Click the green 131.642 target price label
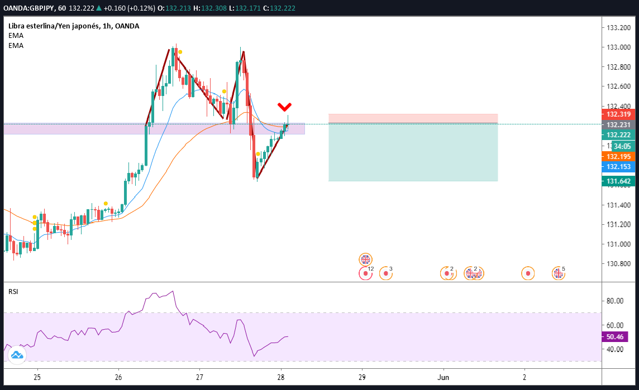The width and height of the screenshot is (639, 390). coord(618,181)
